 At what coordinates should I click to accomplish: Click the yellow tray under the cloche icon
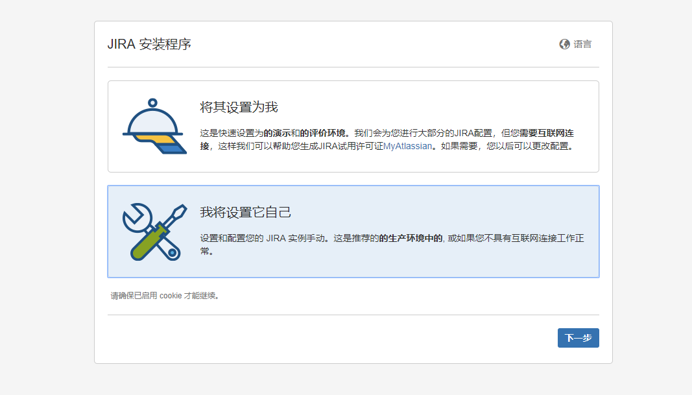click(x=156, y=138)
